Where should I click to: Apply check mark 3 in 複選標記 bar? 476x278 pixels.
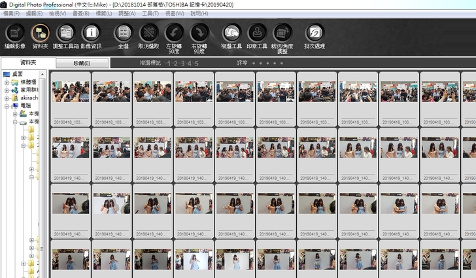[x=182, y=63]
